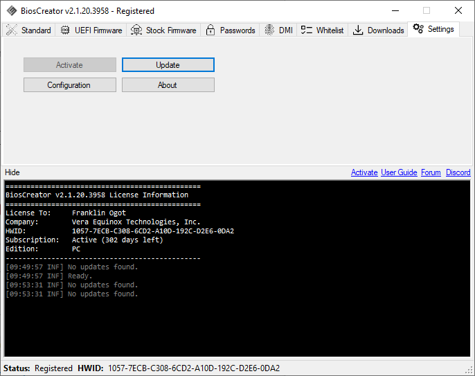Viewport: 475px width, 376px height.
Task: Click the Standard tab tools icon
Action: click(x=12, y=30)
